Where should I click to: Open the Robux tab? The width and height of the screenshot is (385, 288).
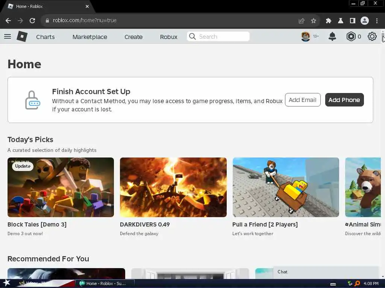(169, 37)
